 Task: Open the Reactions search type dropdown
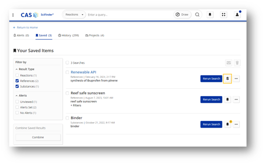[x=74, y=14]
